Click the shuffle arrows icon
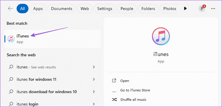The image size is (222, 107). (x=114, y=100)
